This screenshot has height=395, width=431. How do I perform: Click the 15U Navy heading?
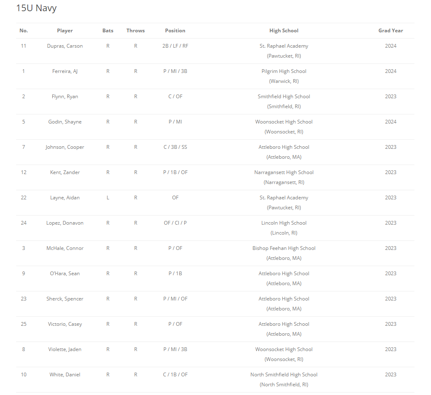[37, 8]
